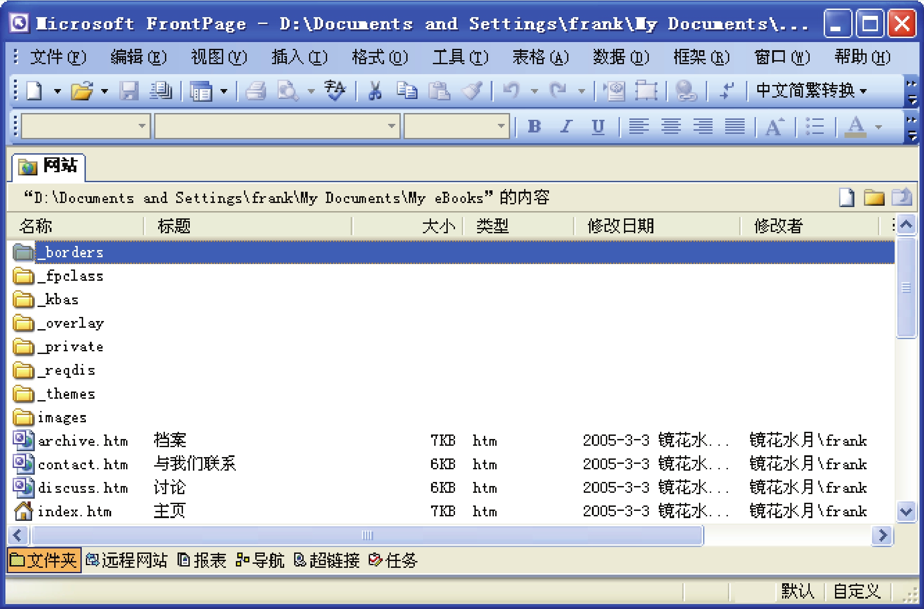Toggle Align Left
The width and height of the screenshot is (924, 609).
coord(639,127)
